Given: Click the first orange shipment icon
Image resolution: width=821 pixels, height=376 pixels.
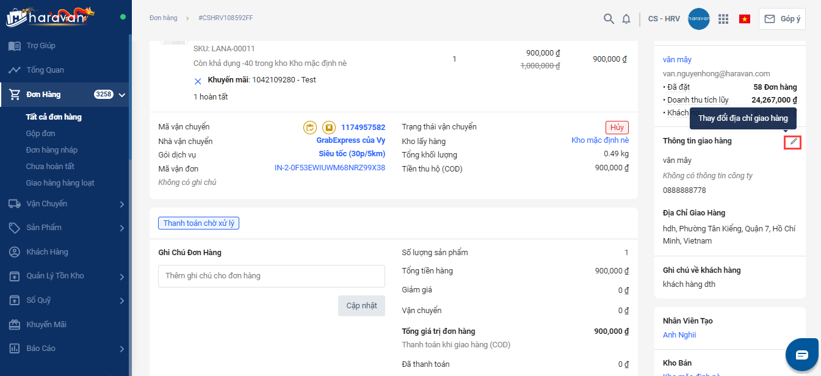Looking at the screenshot, I should 310,128.
